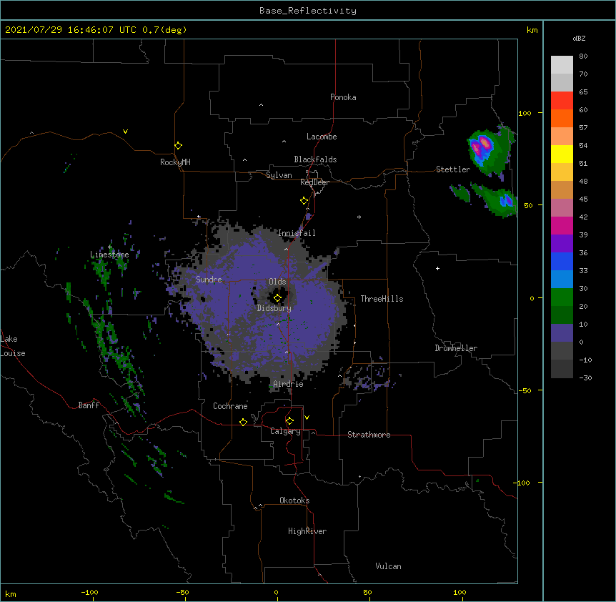Click the white asterisk marker above Limestone
This screenshot has height=602, width=616.
pos(110,247)
